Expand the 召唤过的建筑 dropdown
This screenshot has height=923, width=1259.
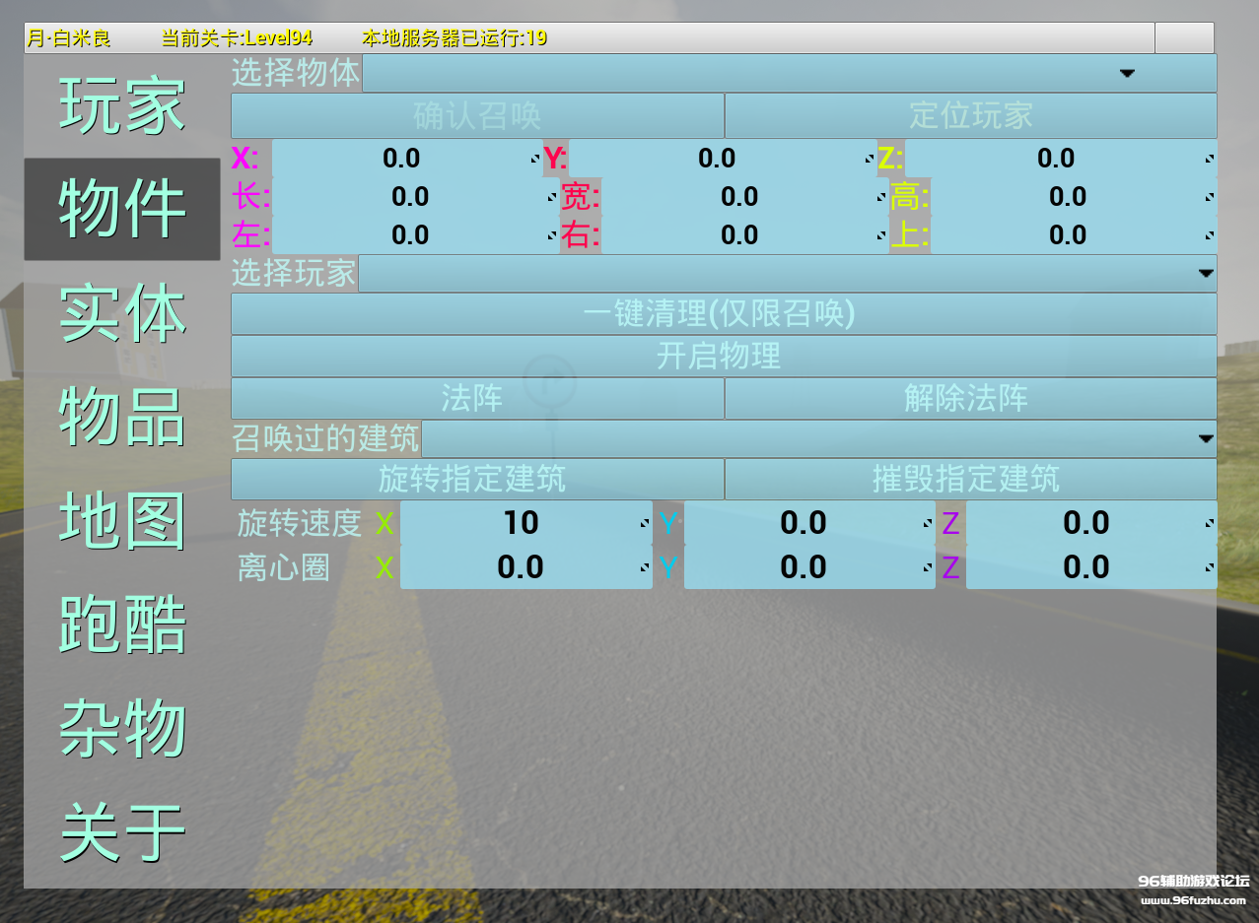click(819, 438)
